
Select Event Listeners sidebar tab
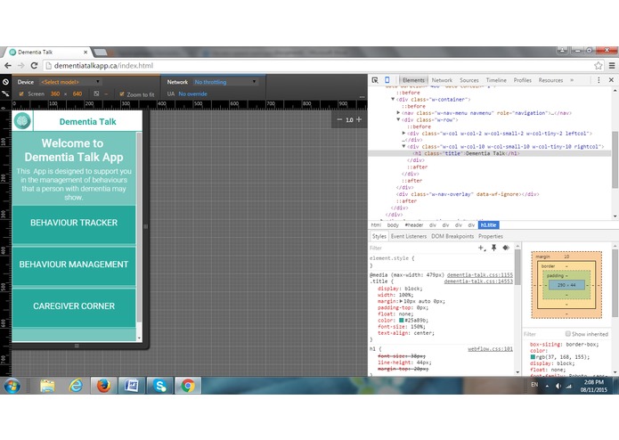409,236
